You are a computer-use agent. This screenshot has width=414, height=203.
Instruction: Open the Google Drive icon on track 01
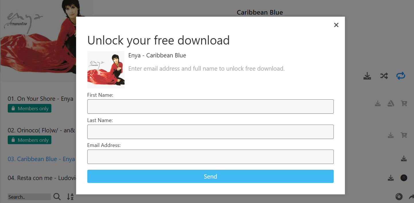pos(390,103)
